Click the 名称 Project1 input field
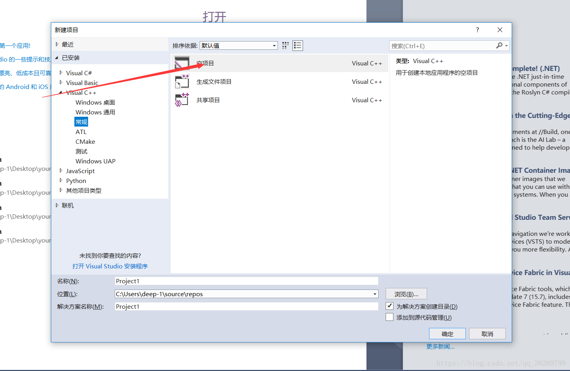This screenshot has height=371, width=570. [247, 281]
